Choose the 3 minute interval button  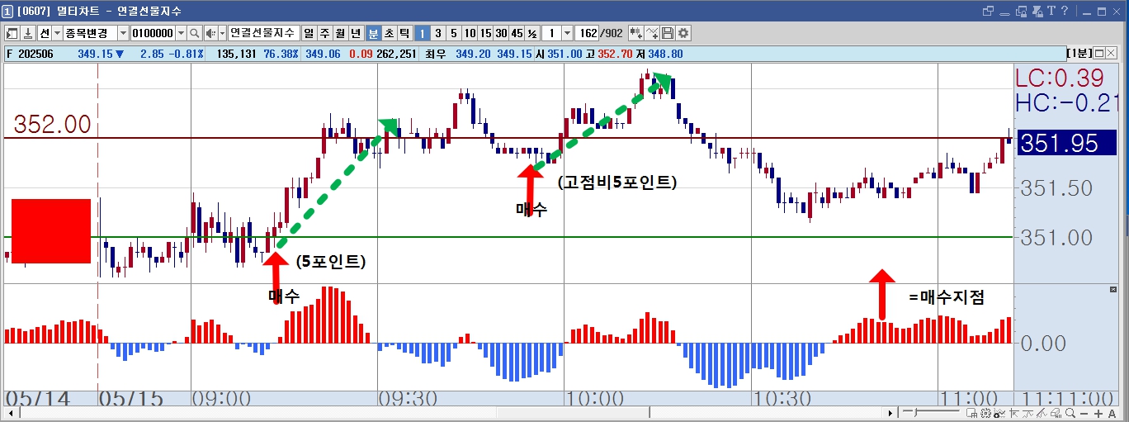[x=437, y=33]
